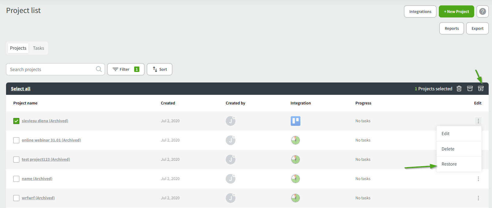Click the archive box icon in selection bar
492x208 pixels.
(x=470, y=88)
